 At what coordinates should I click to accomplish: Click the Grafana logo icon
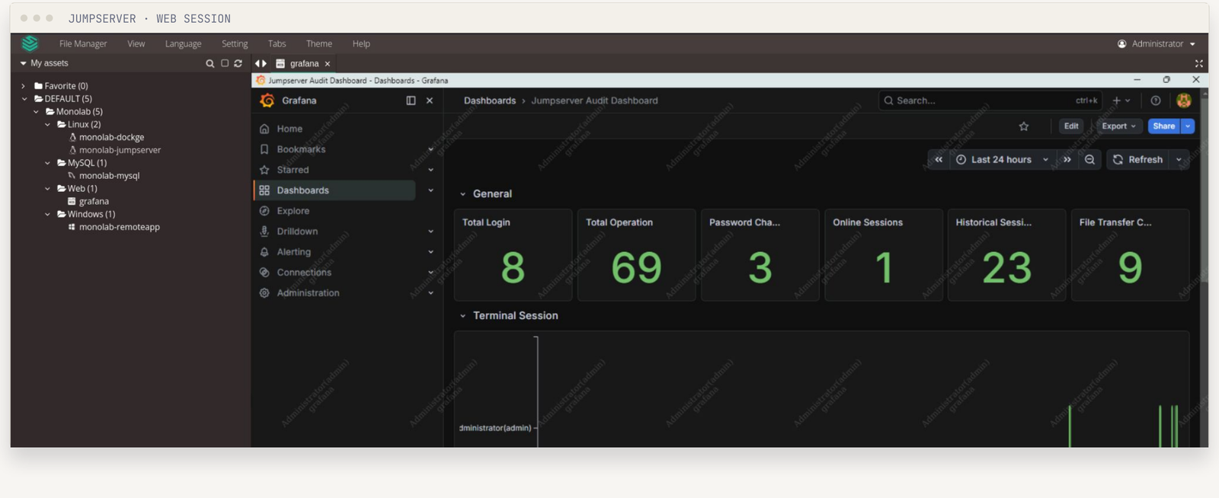267,101
